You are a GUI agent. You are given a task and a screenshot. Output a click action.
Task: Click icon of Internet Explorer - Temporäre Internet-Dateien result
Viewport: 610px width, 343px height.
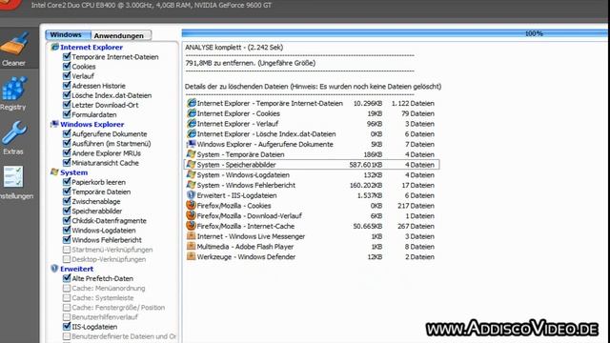pos(191,103)
